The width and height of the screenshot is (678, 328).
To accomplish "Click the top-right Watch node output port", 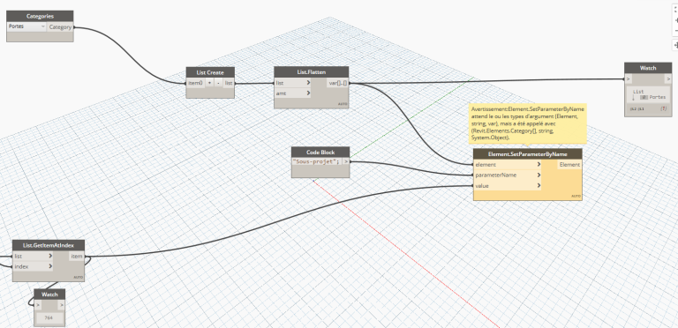I will (x=668, y=79).
